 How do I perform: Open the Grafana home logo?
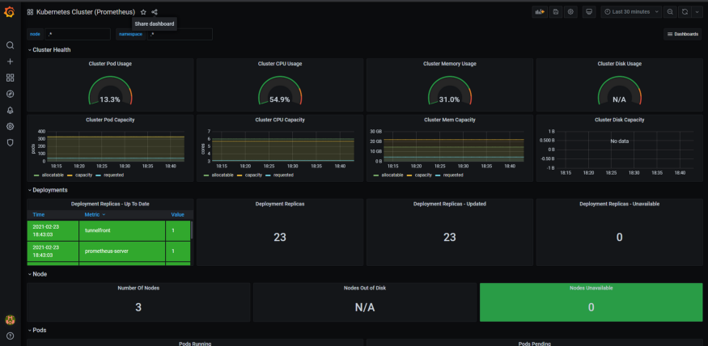point(10,12)
